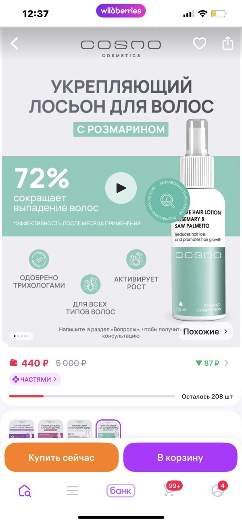Tap the remaining stock progress bar

92,396
